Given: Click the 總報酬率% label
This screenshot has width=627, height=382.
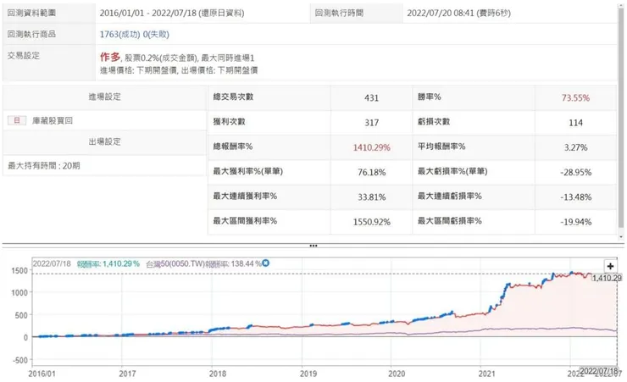Looking at the screenshot, I should point(233,147).
